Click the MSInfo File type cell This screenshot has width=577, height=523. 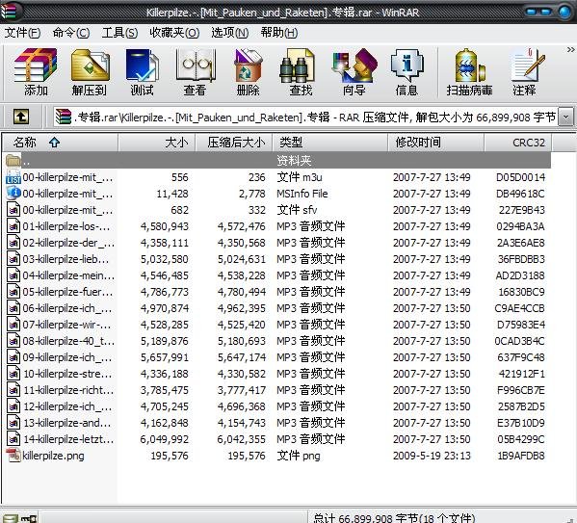coord(302,194)
